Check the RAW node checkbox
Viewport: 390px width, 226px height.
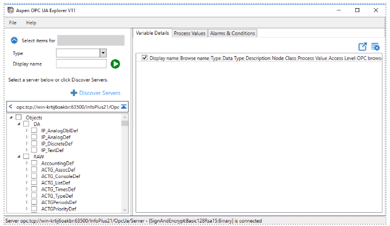click(x=26, y=156)
